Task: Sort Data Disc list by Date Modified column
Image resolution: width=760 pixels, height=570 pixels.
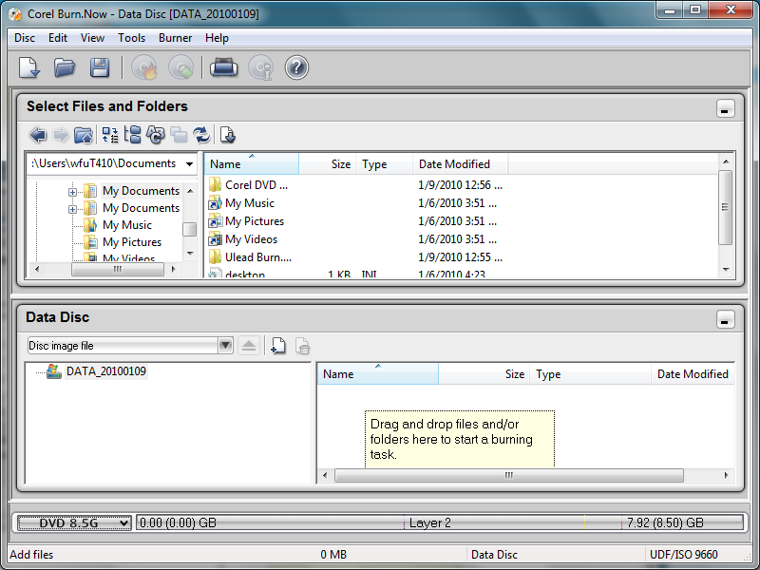Action: (x=693, y=373)
